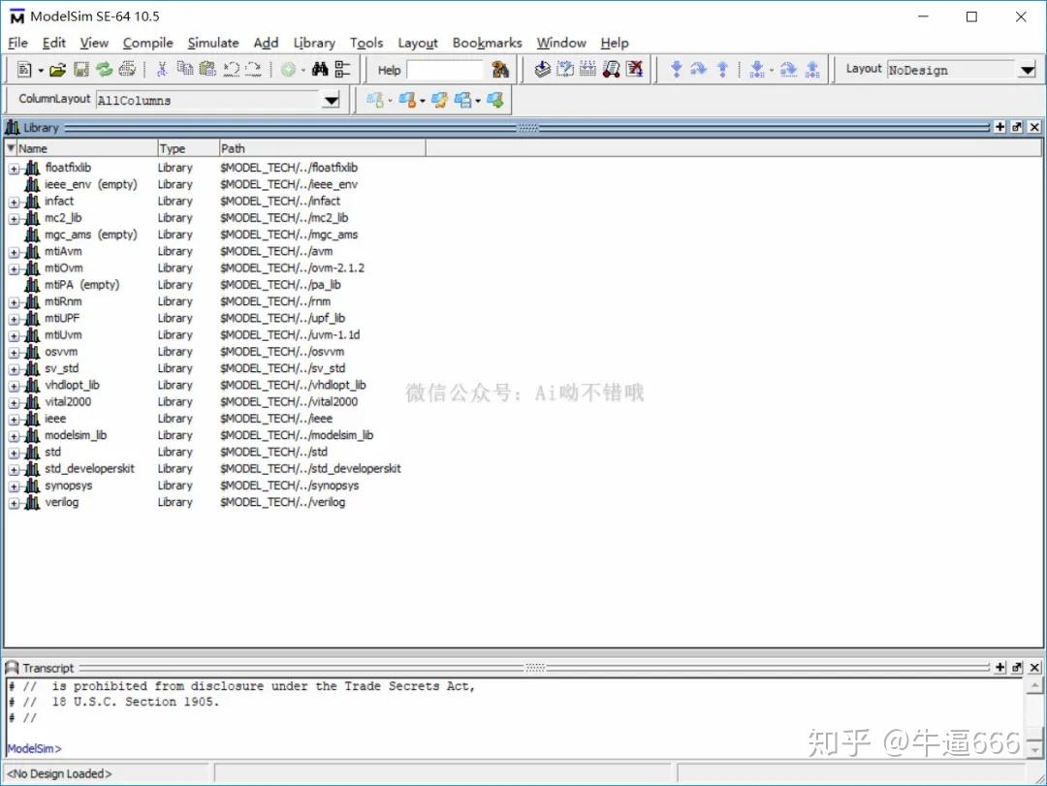Sort by the Name column header
This screenshot has height=786, width=1047.
86,148
